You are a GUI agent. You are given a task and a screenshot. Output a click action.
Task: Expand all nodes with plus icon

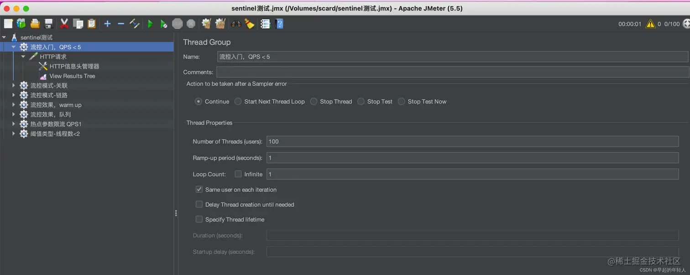click(107, 24)
